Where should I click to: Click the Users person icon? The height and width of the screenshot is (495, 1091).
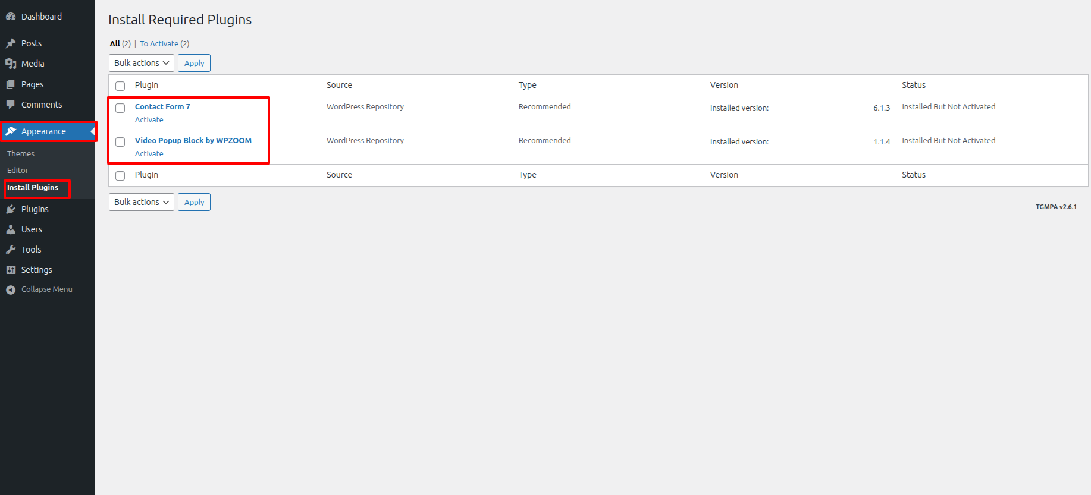(11, 229)
